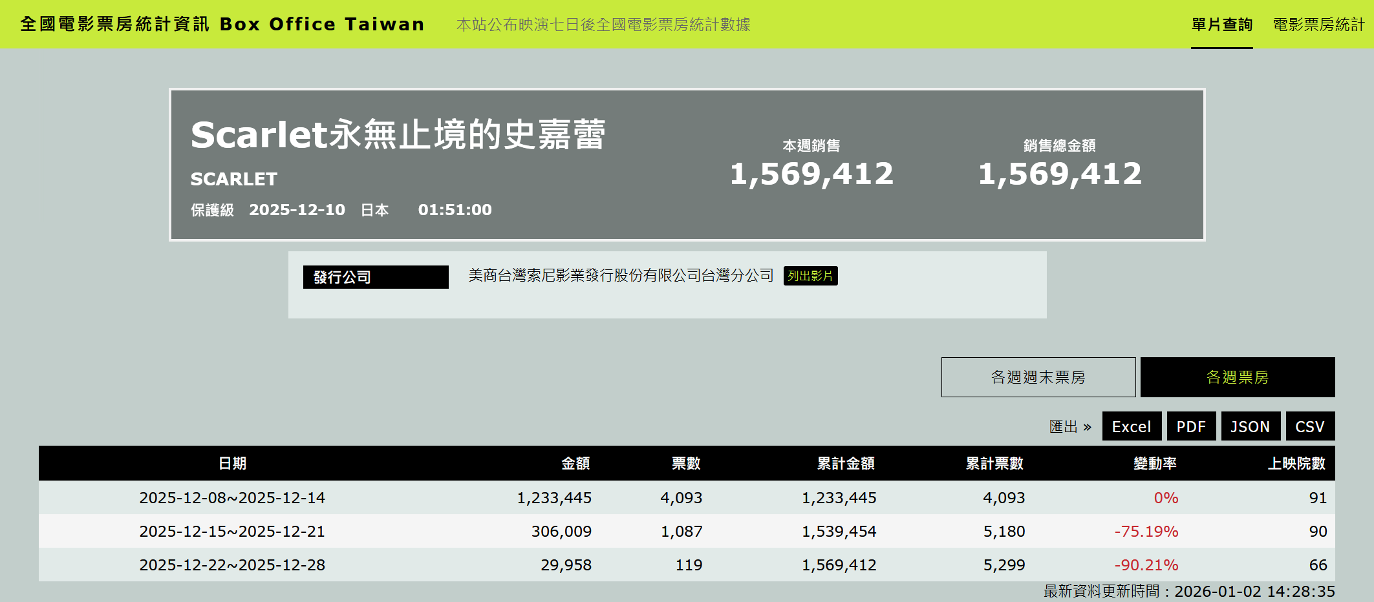Select the 各週票房 tab

(x=1237, y=377)
